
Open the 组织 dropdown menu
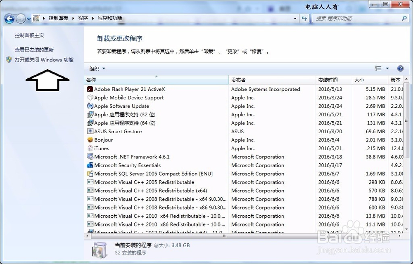97,68
